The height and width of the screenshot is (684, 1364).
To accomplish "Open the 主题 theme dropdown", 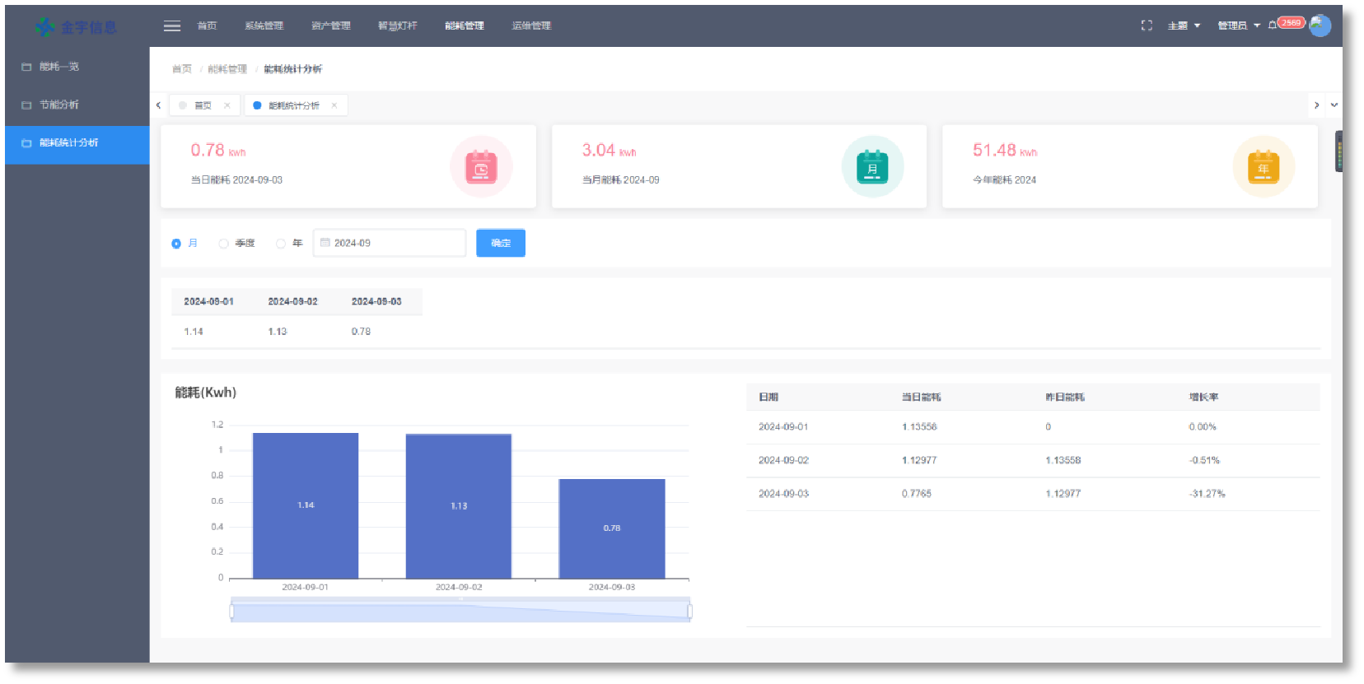I will click(x=1184, y=26).
